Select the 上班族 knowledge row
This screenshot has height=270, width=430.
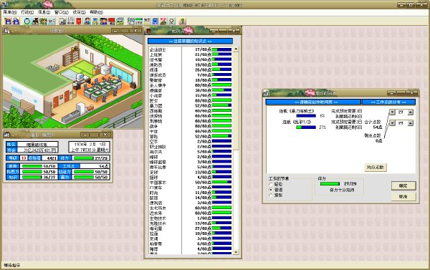click(191, 54)
